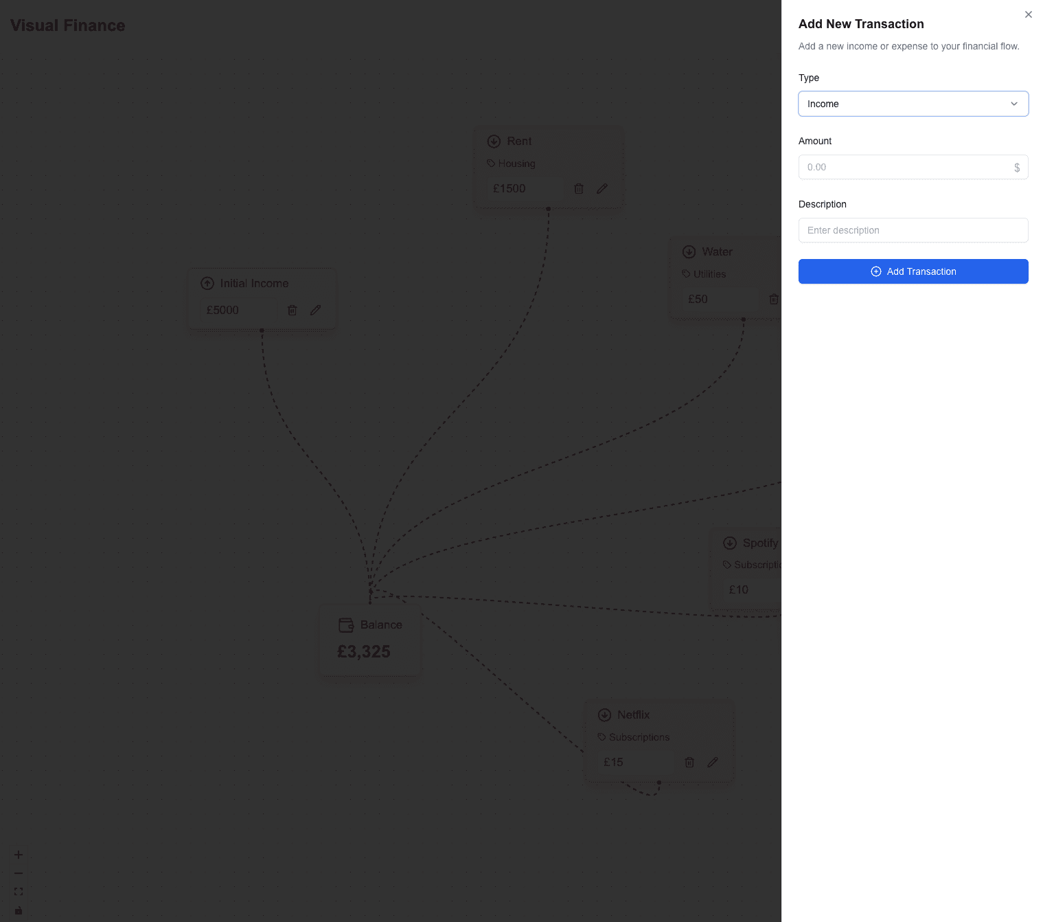Close the Add New Transaction panel
Viewport: 1043px width, 922px height.
coord(1028,14)
